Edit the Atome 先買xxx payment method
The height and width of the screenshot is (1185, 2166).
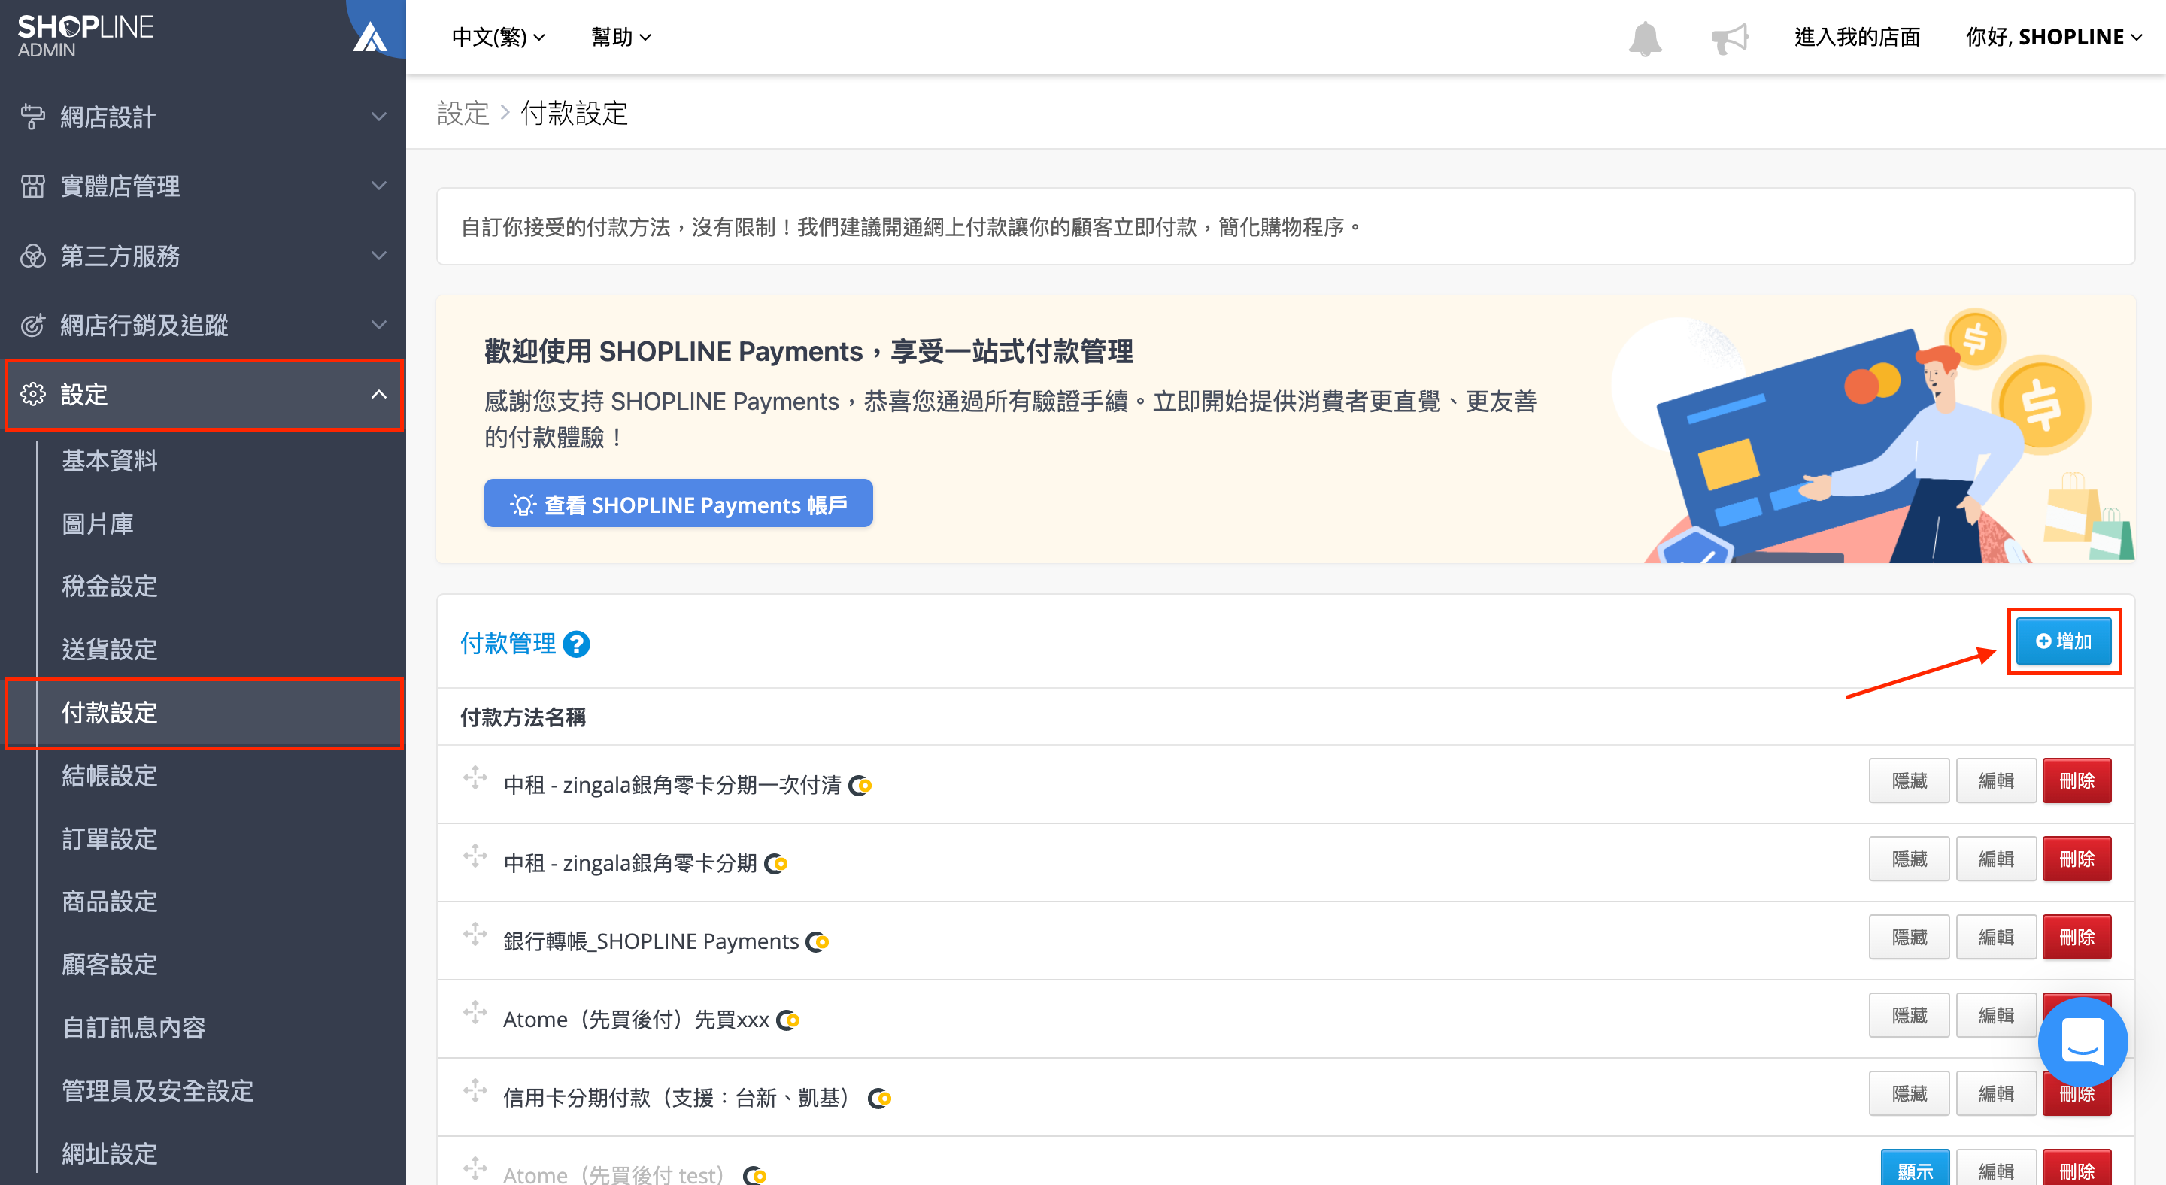click(x=1995, y=1015)
